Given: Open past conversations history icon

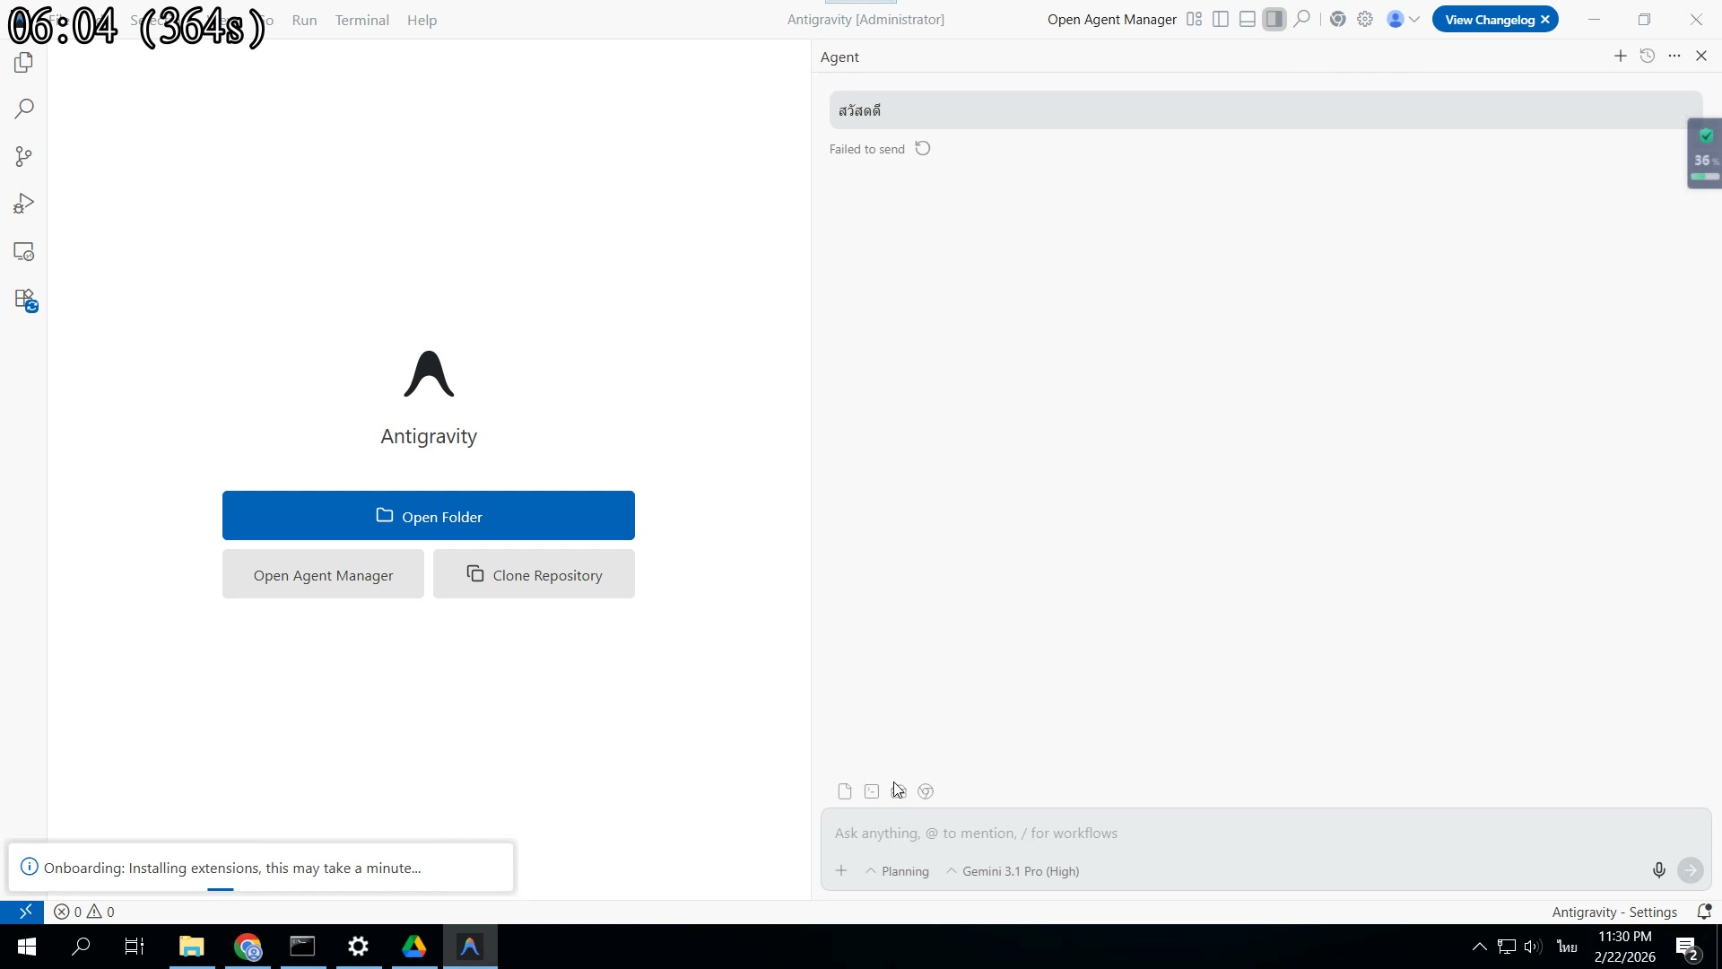Looking at the screenshot, I should pyautogui.click(x=1647, y=56).
